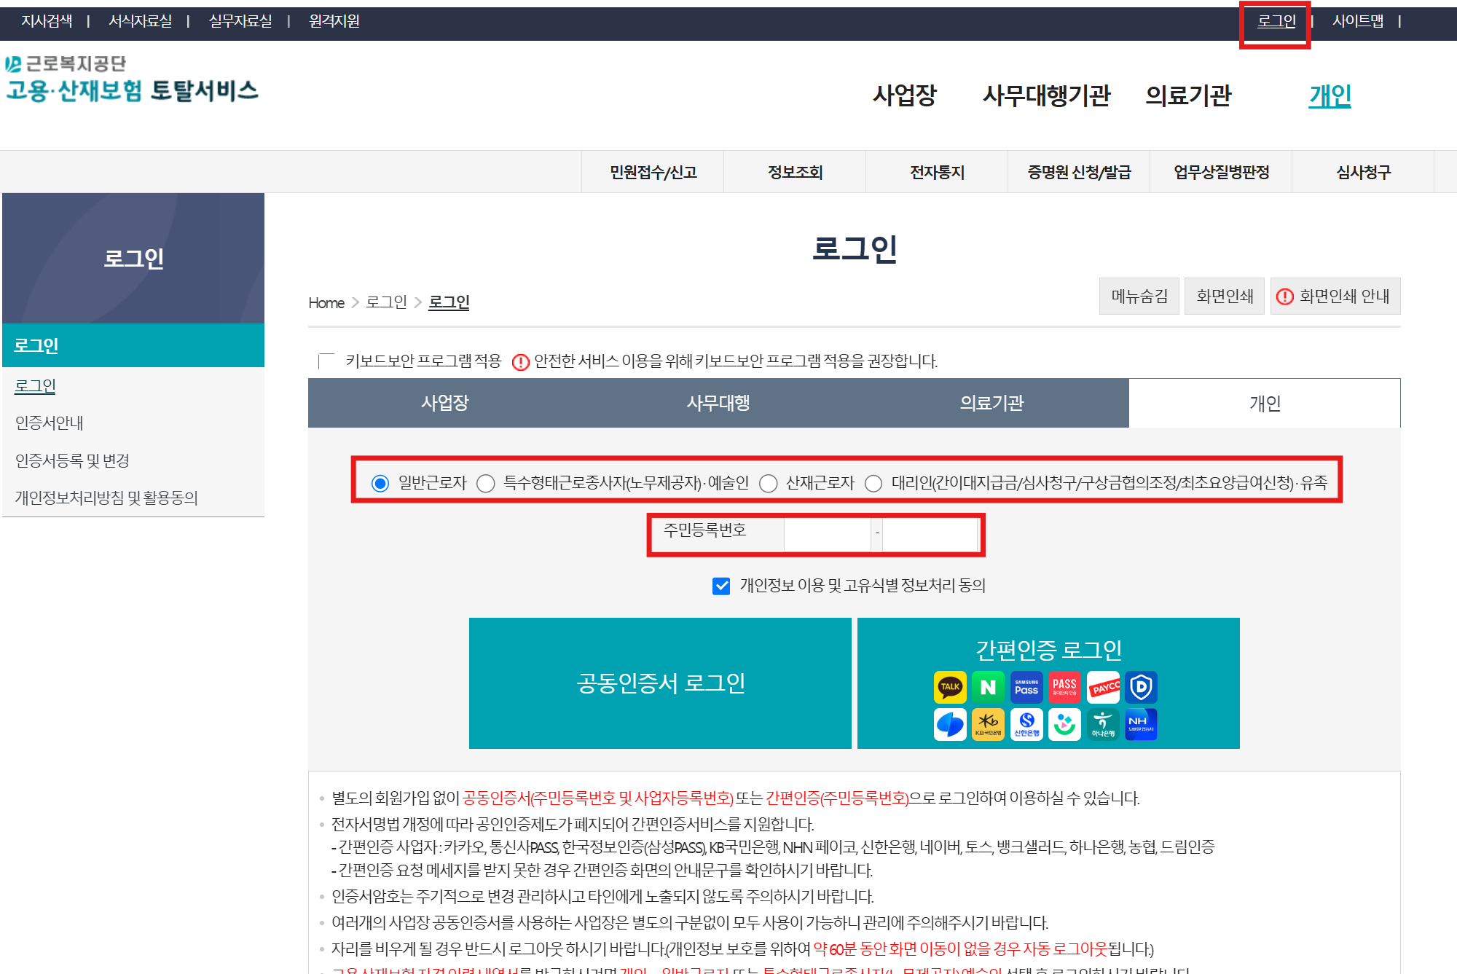Screen dimensions: 1457x974
Task: Switch to the 개인 login tab
Action: point(1265,403)
